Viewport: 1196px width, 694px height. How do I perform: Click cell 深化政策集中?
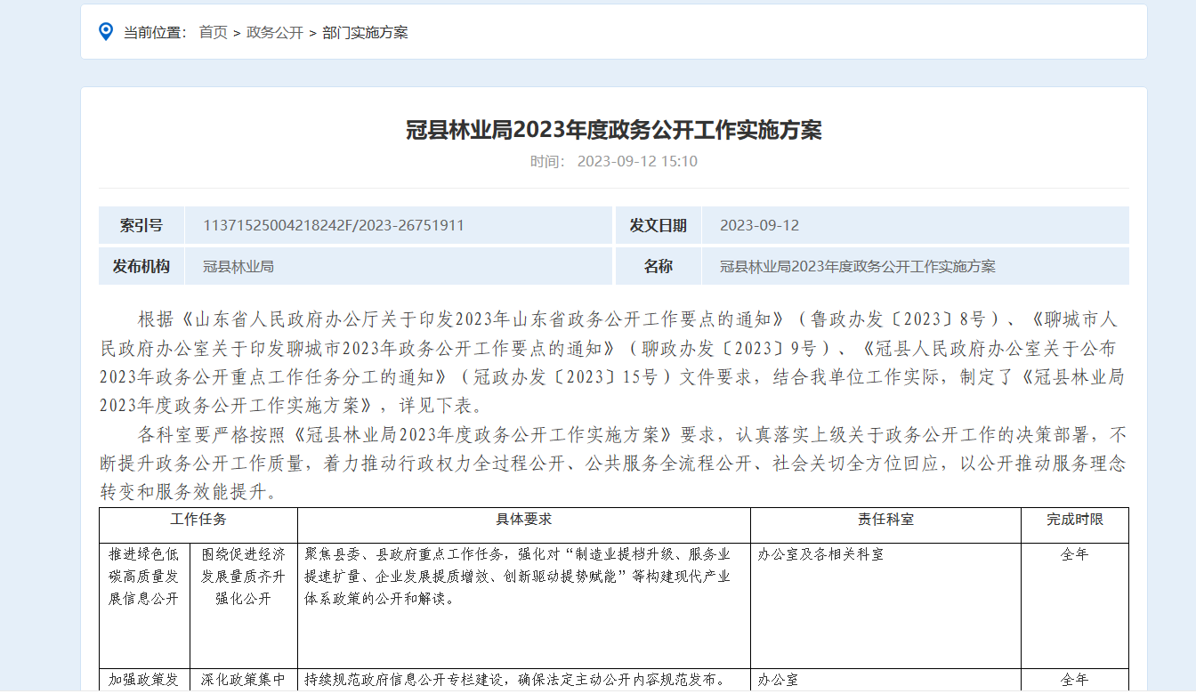coord(243,680)
